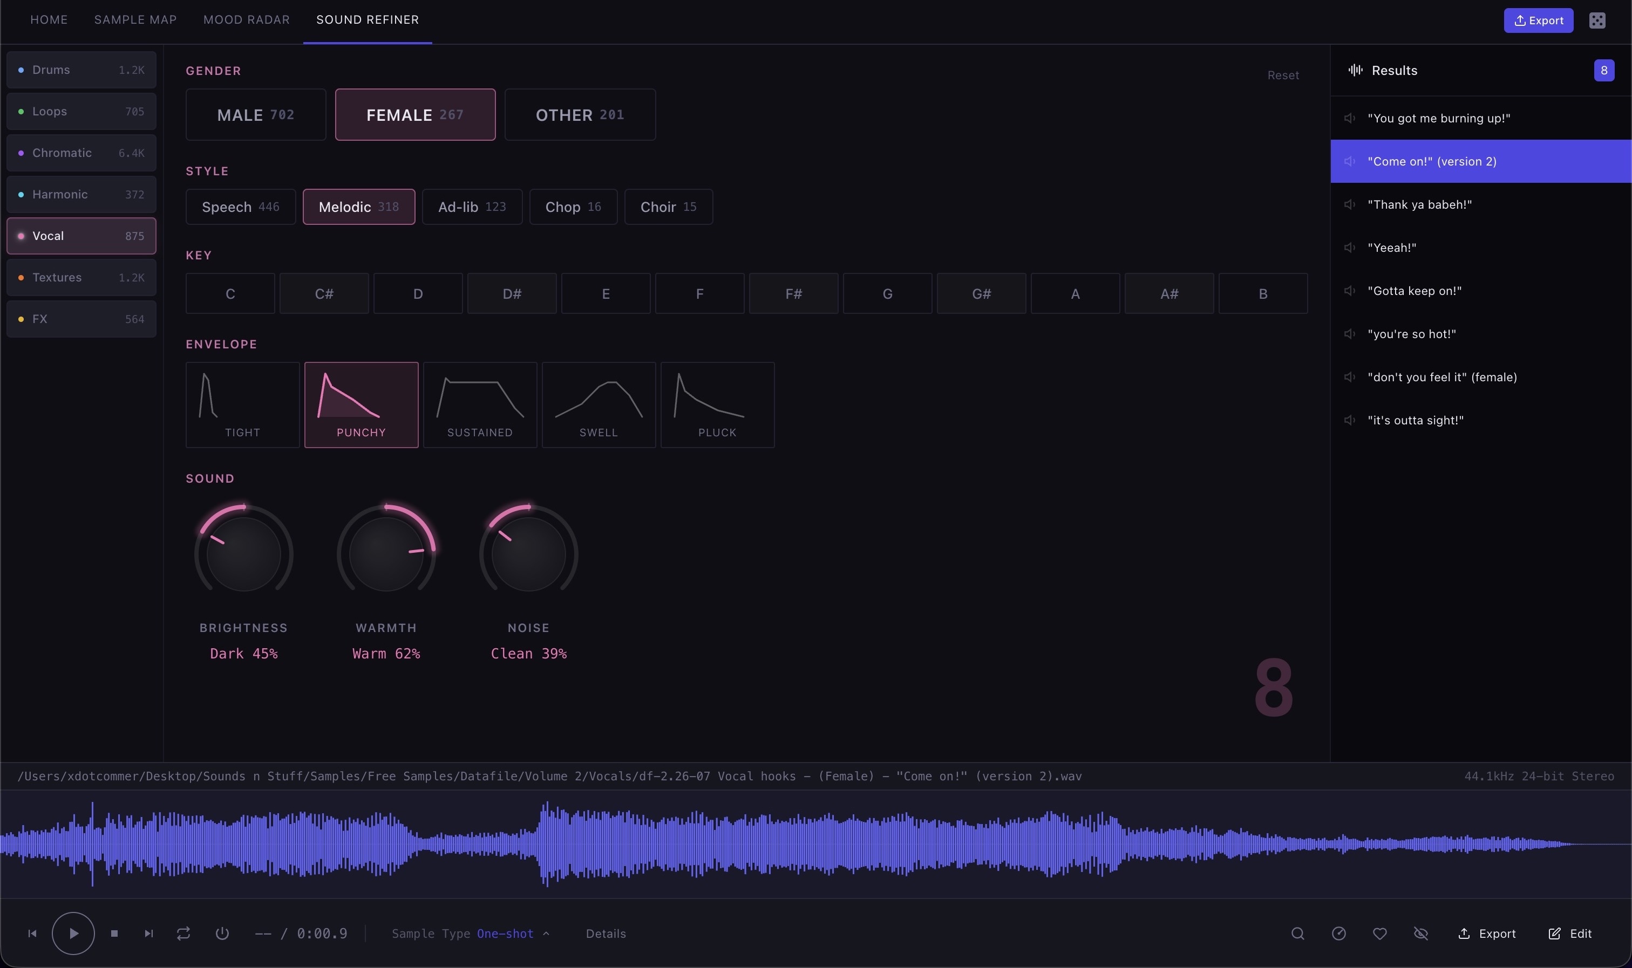This screenshot has width=1632, height=968.
Task: Expand the Vocal category in the sidebar
Action: (x=80, y=236)
